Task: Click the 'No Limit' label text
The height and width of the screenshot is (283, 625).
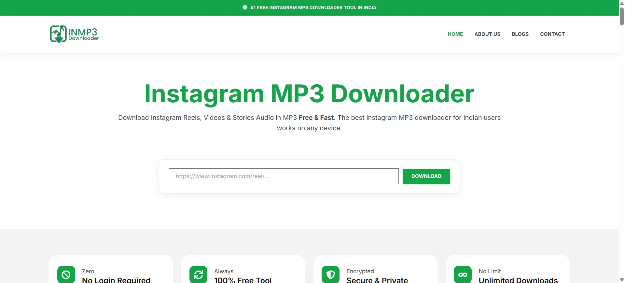Action: coord(490,271)
